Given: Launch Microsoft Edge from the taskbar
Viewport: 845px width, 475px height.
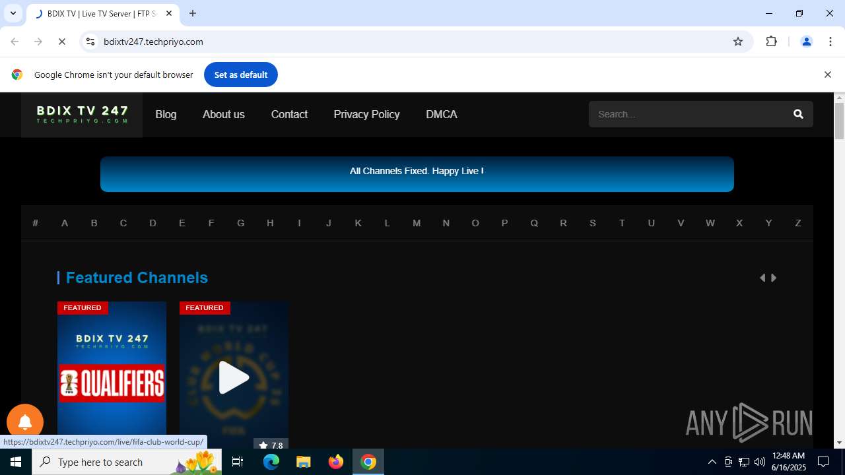Looking at the screenshot, I should coord(271,462).
